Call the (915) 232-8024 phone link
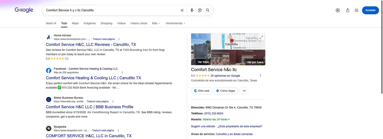This screenshot has width=383, height=139. (214, 113)
